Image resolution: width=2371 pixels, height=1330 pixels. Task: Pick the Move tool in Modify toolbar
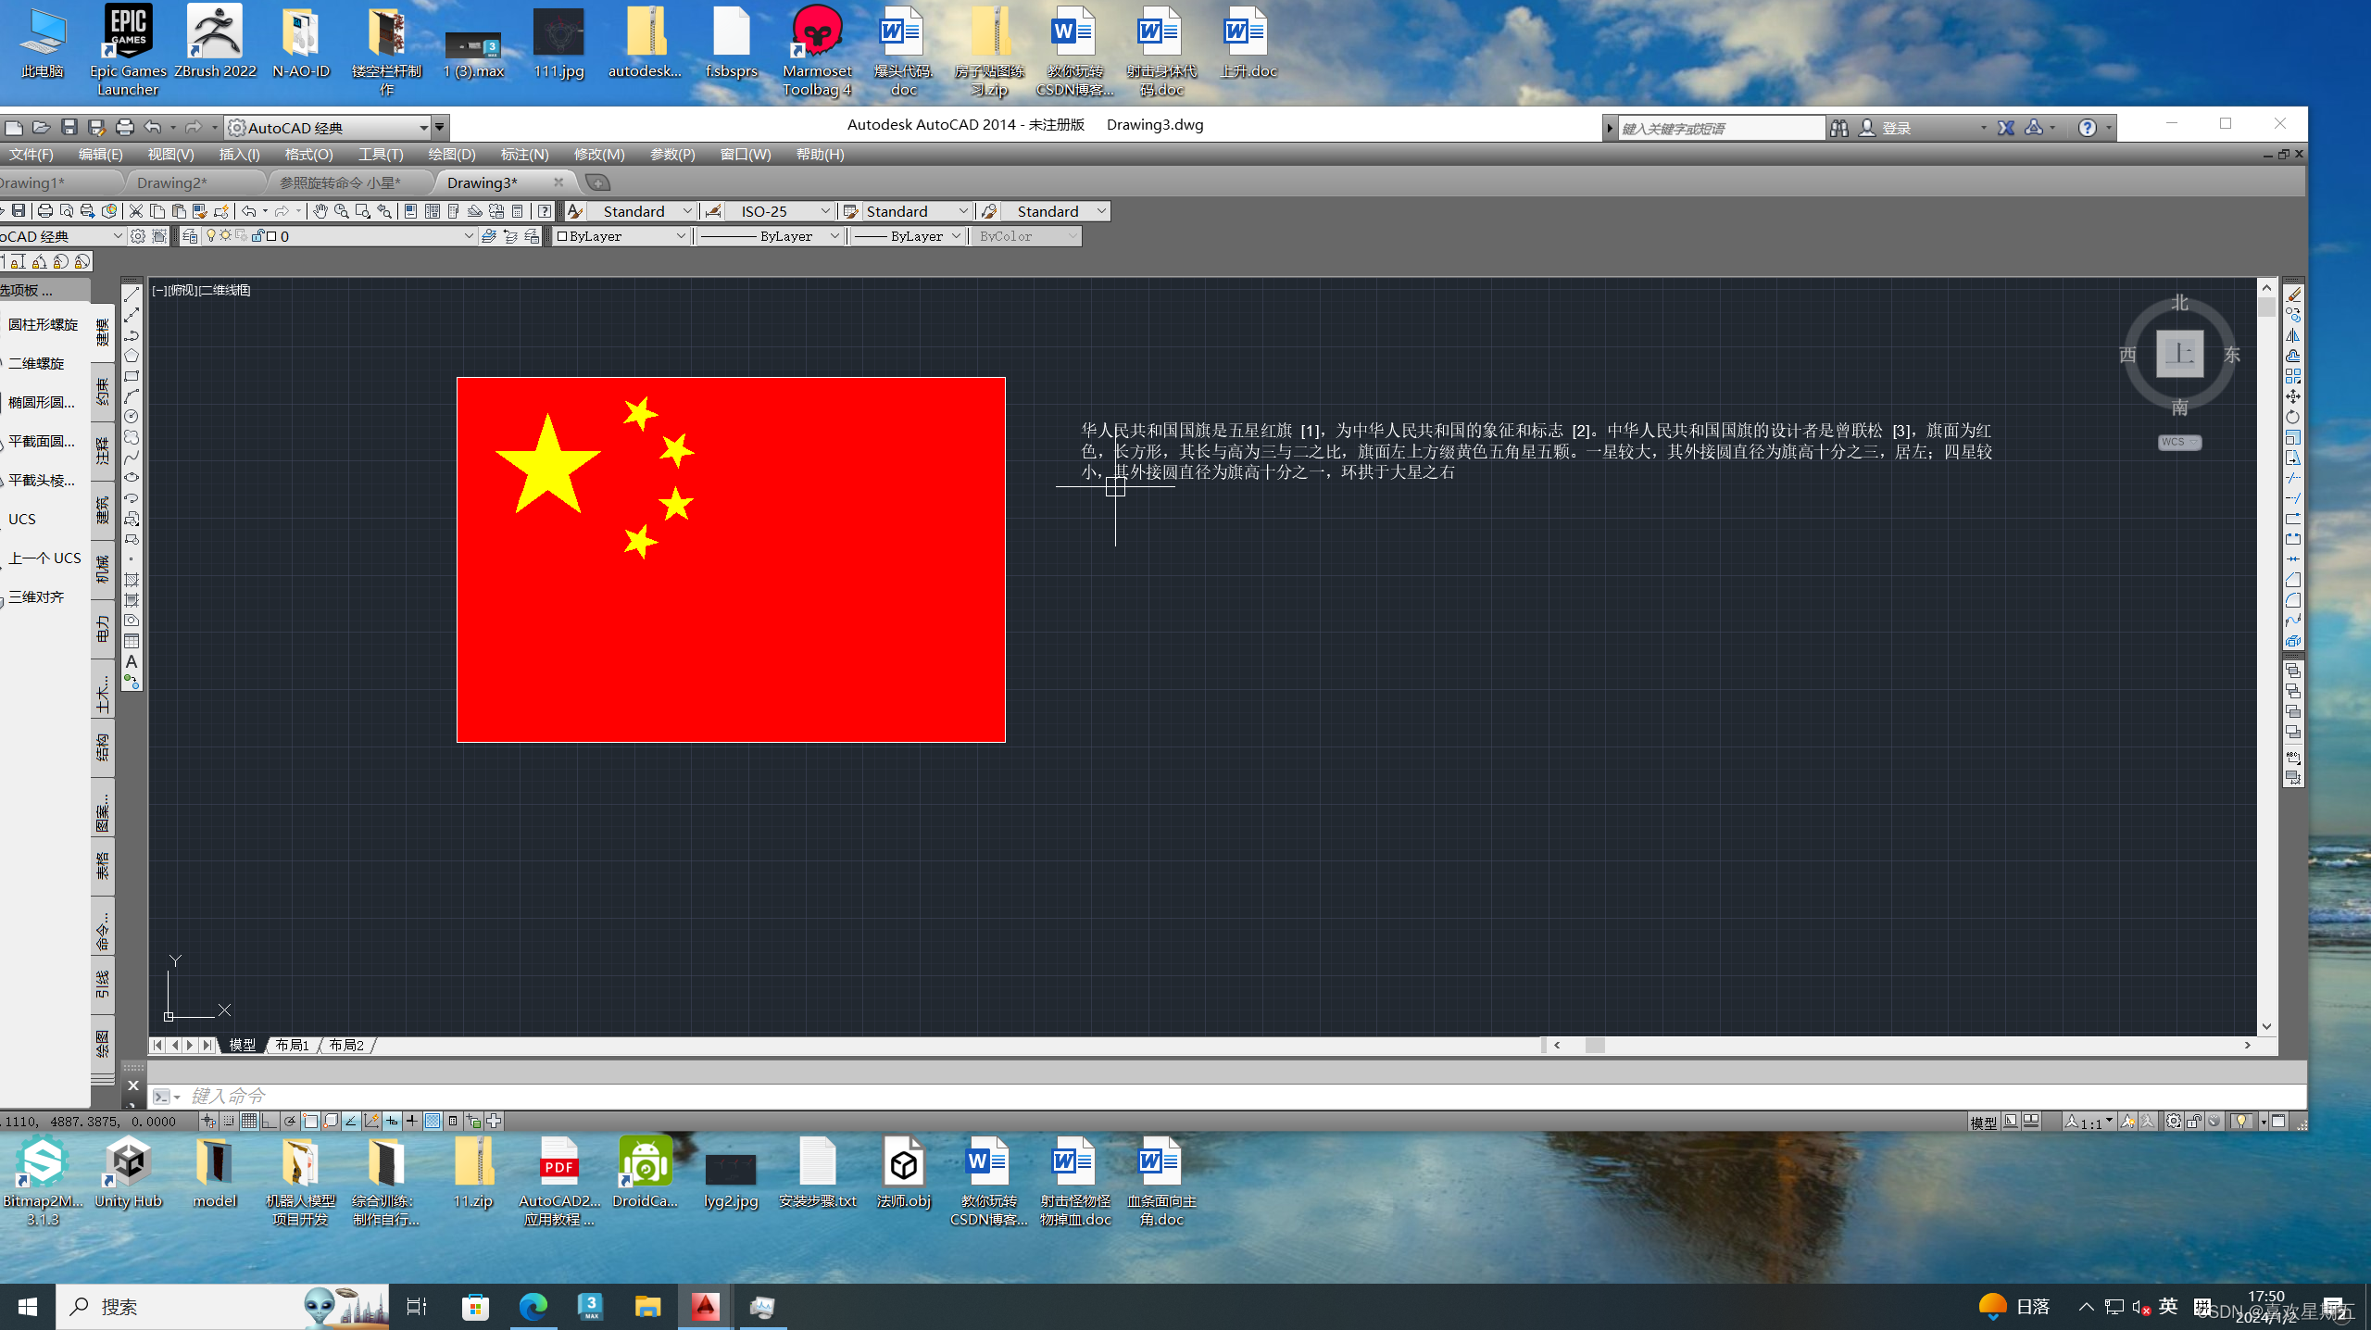click(2293, 396)
